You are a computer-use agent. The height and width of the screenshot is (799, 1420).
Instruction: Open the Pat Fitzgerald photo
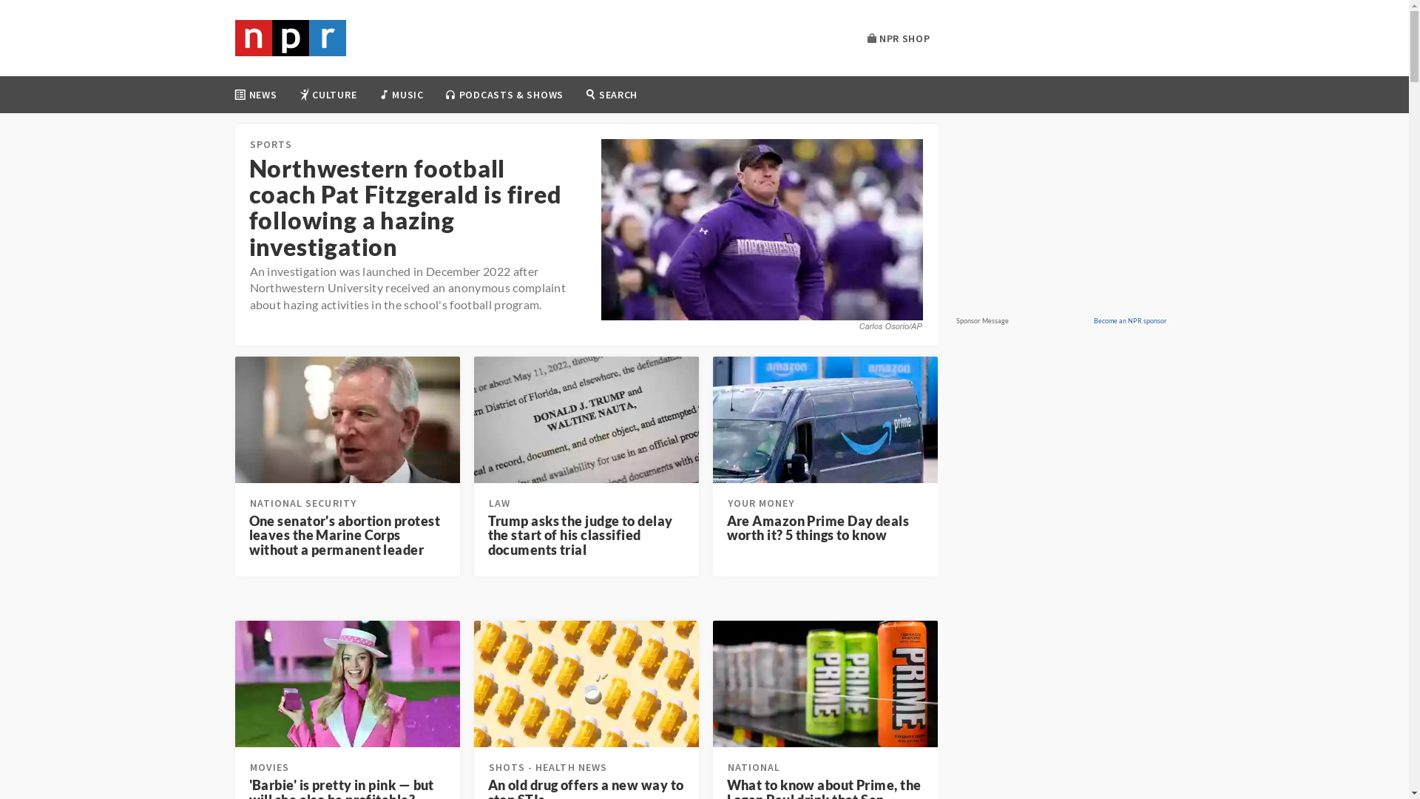pos(762,229)
